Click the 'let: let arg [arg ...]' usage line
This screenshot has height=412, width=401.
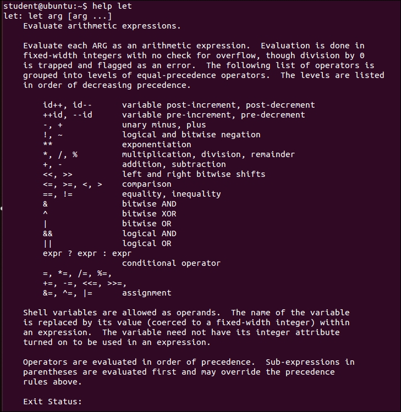(x=58, y=16)
